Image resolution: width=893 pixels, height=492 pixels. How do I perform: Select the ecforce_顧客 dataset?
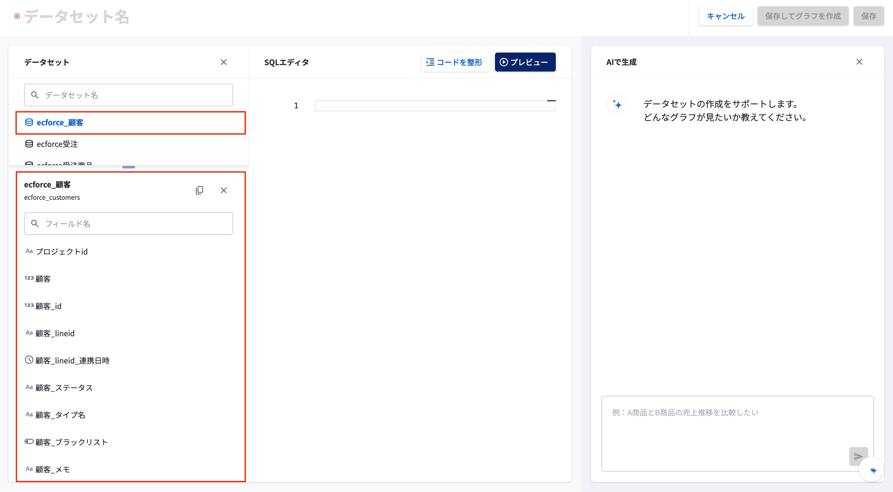coord(130,123)
